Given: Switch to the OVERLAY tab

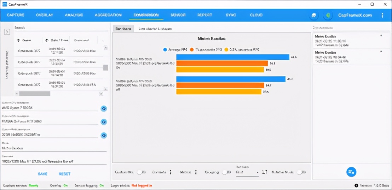Looking at the screenshot, I should point(45,15).
